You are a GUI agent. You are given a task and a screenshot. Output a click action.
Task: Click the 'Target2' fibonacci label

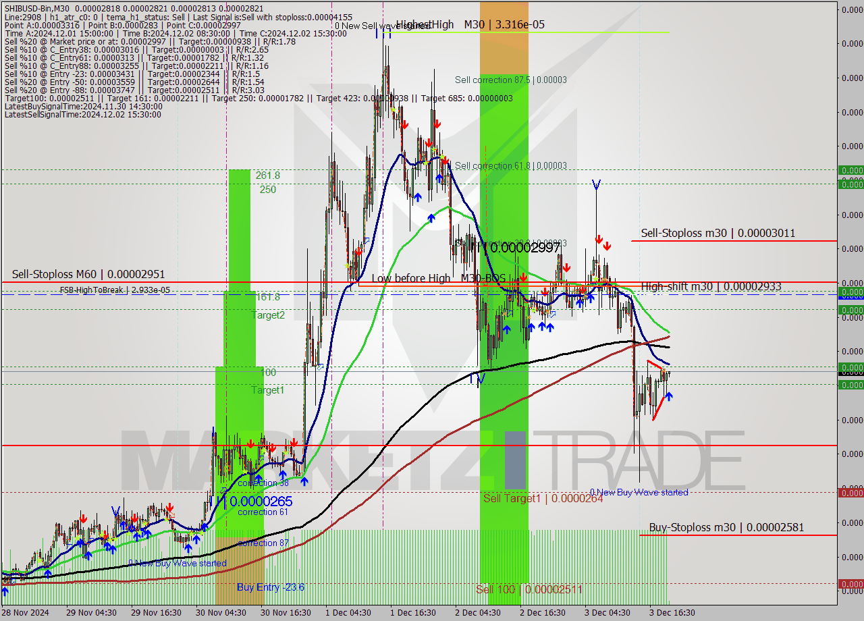[x=269, y=315]
